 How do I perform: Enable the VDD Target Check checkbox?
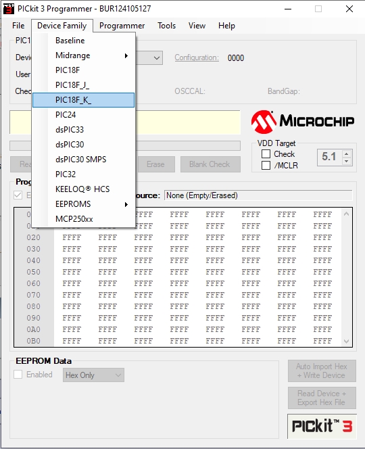(x=266, y=154)
